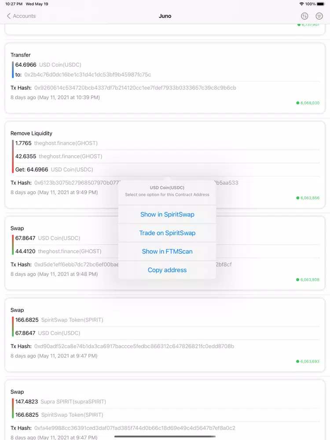The width and height of the screenshot is (330, 440).
Task: Open Swap tx hash 0xd90adf52ca8e...
Action: (x=134, y=346)
